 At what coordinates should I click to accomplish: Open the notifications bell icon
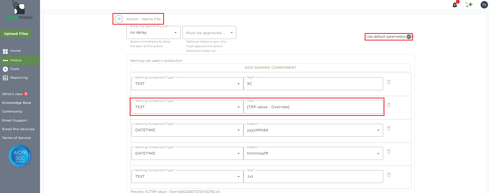(x=455, y=5)
